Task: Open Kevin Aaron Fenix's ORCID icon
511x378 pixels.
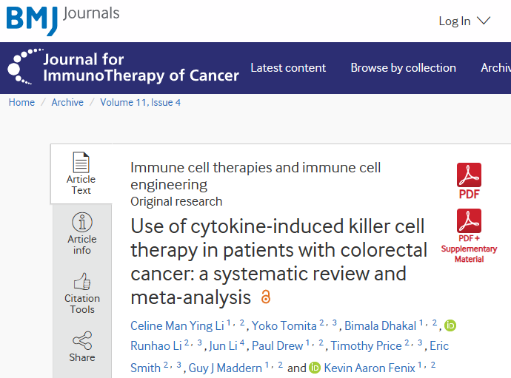Action: click(x=315, y=368)
